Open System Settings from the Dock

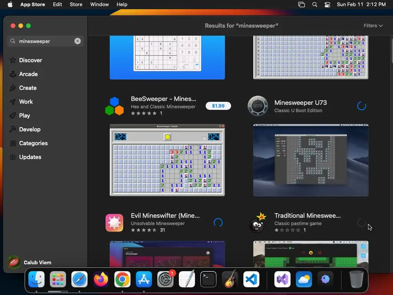tap(165, 279)
